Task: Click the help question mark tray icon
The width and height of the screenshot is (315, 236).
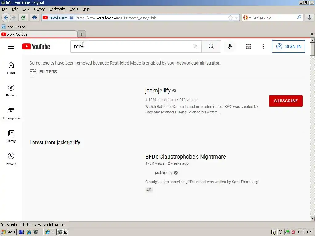Action: tap(273, 232)
